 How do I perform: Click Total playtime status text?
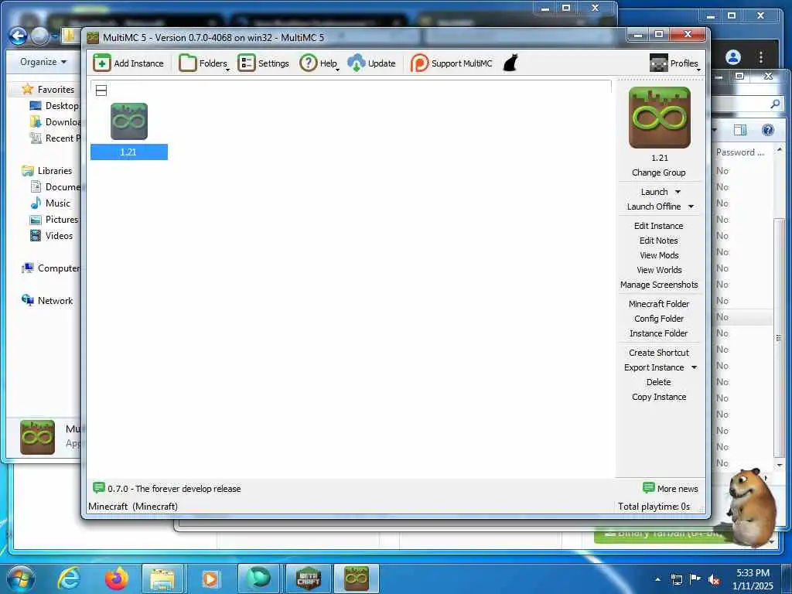point(654,506)
